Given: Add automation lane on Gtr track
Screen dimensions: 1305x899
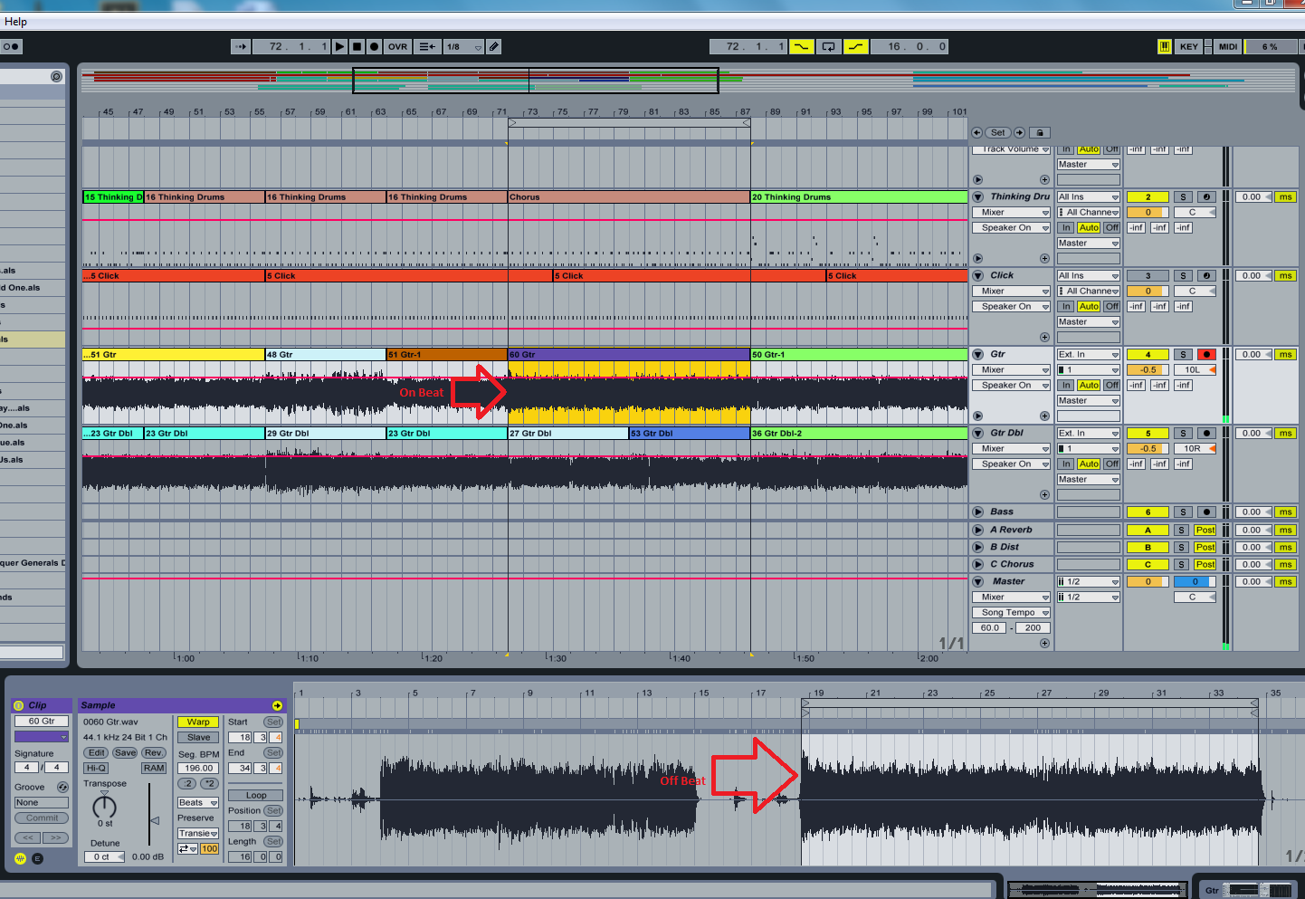Looking at the screenshot, I should click(x=1044, y=416).
